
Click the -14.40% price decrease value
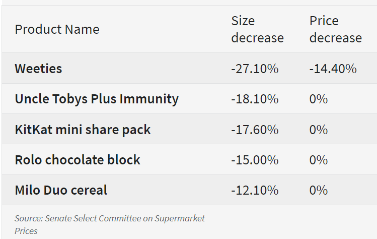coord(333,69)
